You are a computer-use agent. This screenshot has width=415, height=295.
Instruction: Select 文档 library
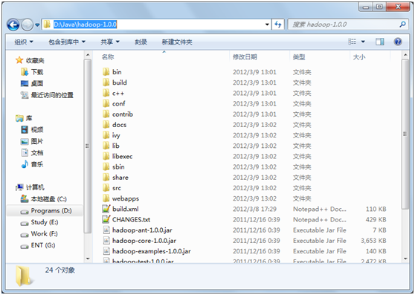click(36, 153)
